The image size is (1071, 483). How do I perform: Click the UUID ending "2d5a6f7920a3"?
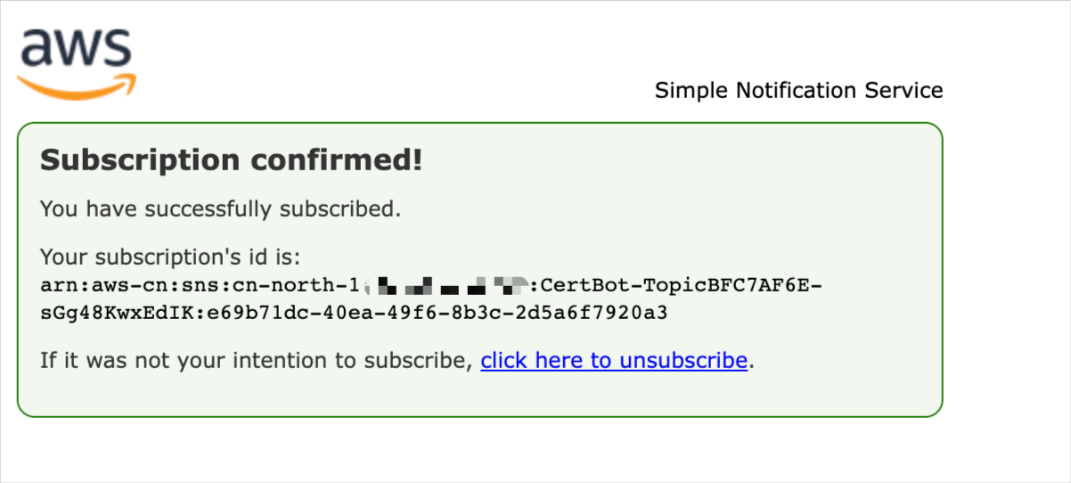(x=604, y=314)
